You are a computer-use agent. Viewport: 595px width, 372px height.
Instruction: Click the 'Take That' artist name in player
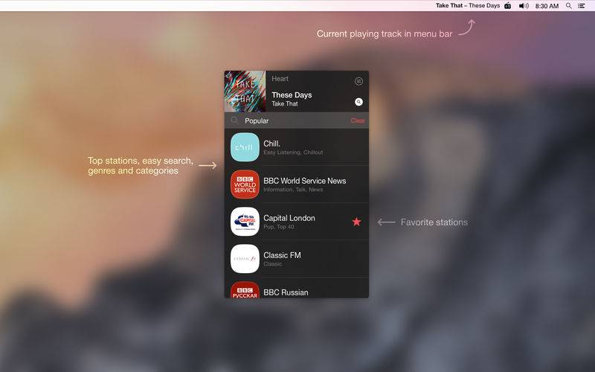[285, 103]
